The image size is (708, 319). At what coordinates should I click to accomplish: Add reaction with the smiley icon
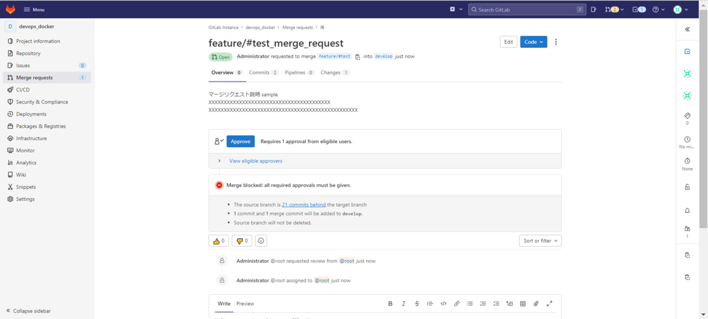click(x=261, y=241)
